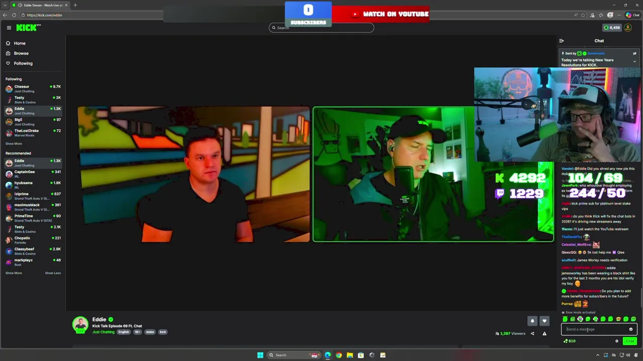This screenshot has height=361, width=643.
Task: Open the Just Chatting category link
Action: 103,332
